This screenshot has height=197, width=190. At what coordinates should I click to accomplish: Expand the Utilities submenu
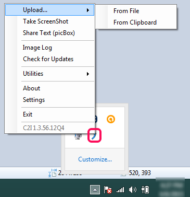(x=50, y=74)
